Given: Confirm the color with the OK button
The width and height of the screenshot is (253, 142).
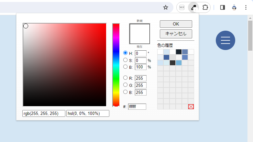Looking at the screenshot, I should 176,24.
